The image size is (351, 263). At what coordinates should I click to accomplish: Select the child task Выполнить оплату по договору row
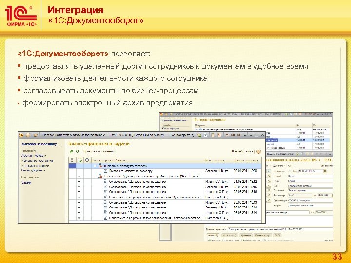(165, 171)
